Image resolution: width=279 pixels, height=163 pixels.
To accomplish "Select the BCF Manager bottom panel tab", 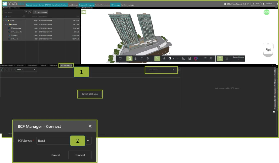I will pyautogui.click(x=65, y=65).
